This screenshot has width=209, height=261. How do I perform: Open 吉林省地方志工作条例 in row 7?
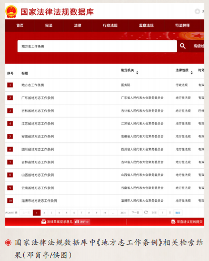pyautogui.click(x=37, y=162)
